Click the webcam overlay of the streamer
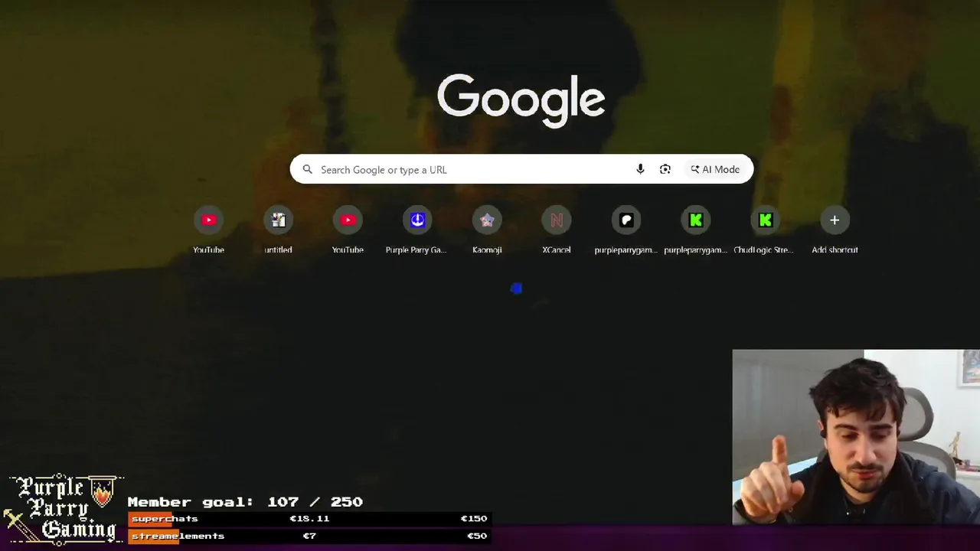The height and width of the screenshot is (551, 980). click(x=856, y=437)
